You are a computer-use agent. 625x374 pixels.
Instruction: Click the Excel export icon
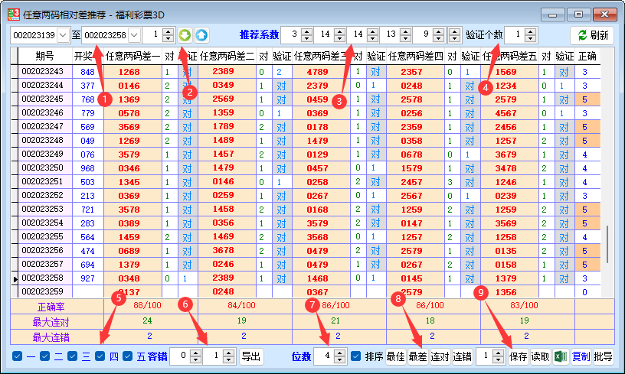click(561, 356)
